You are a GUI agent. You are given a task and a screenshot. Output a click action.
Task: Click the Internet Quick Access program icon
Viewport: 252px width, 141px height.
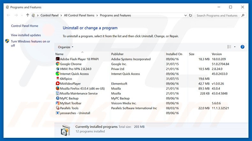pos(57,74)
